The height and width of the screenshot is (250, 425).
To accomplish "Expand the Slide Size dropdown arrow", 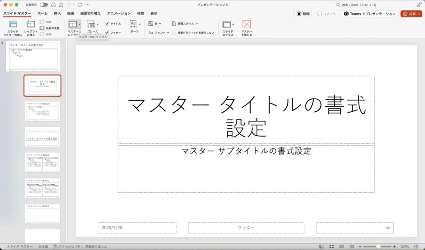I will [x=233, y=25].
